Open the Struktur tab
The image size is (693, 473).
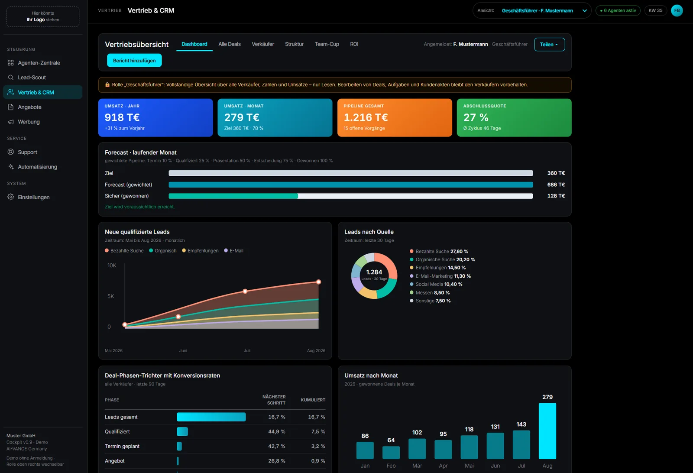(x=294, y=44)
